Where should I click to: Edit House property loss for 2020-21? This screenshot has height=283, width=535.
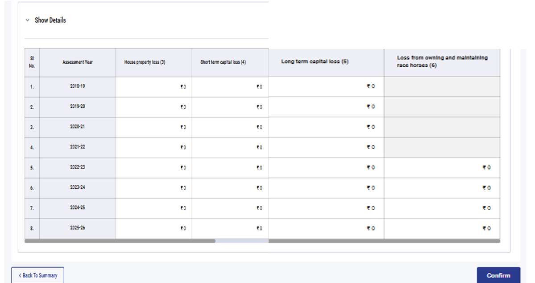tap(154, 127)
